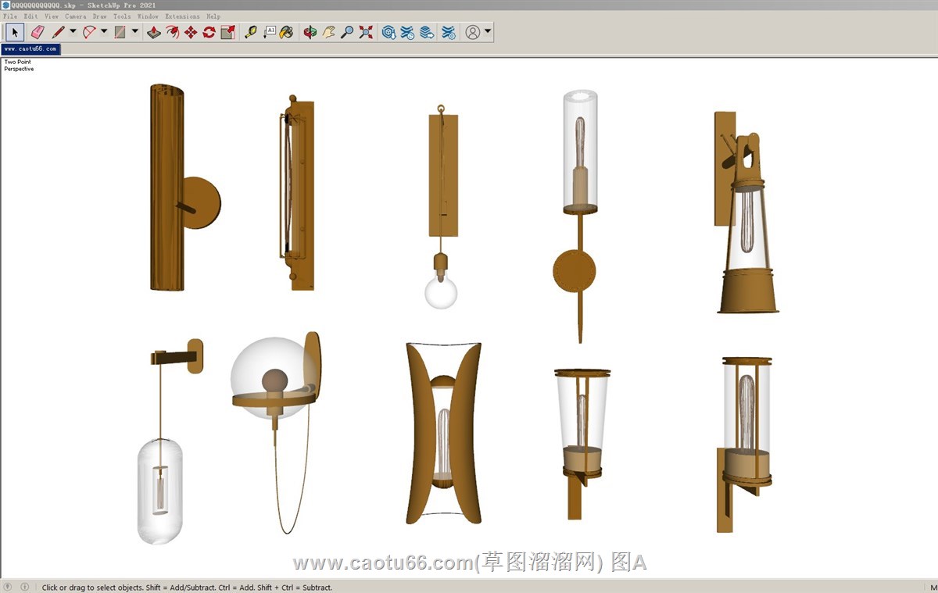Screen dimensions: 938x593
Task: Choose the Move tool
Action: (x=191, y=32)
